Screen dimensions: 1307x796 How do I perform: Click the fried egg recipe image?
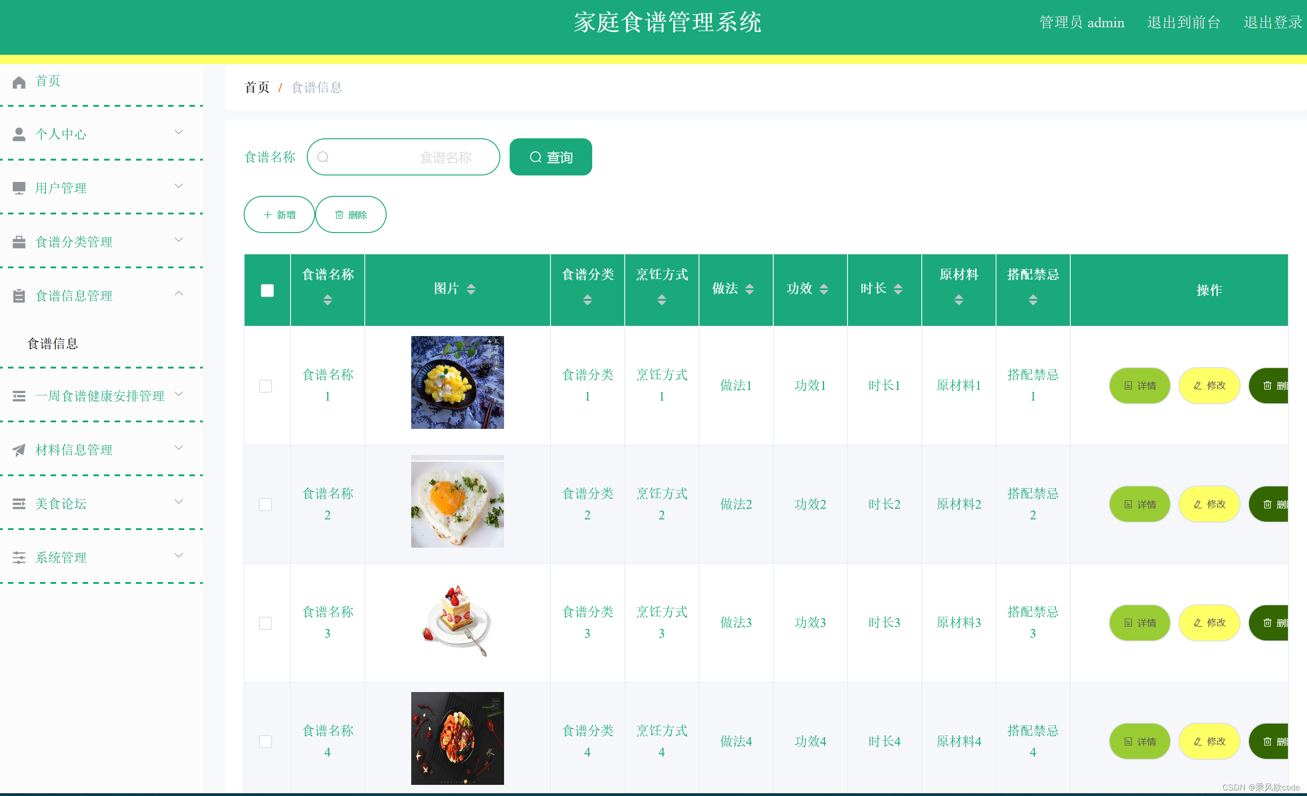457,501
